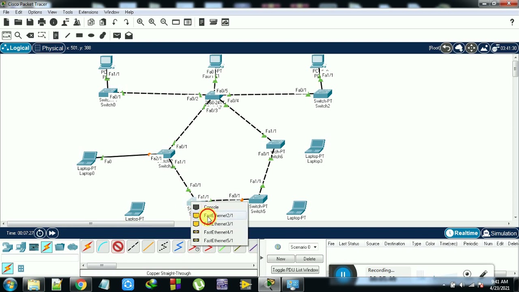Redo the last action
Screen dimensions: 519x292
click(127, 22)
